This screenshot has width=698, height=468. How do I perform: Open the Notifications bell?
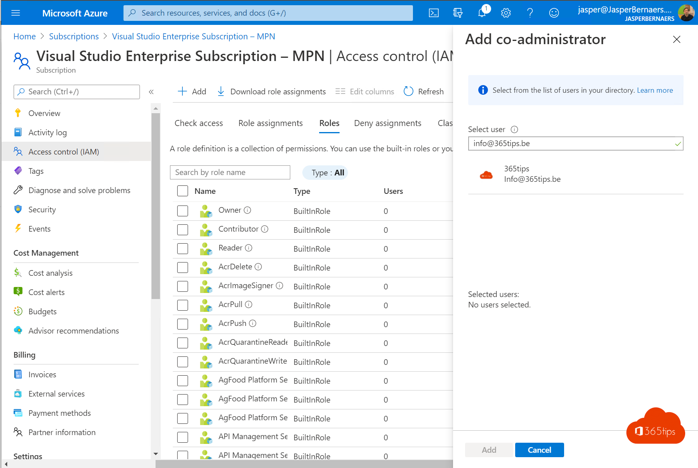click(482, 12)
